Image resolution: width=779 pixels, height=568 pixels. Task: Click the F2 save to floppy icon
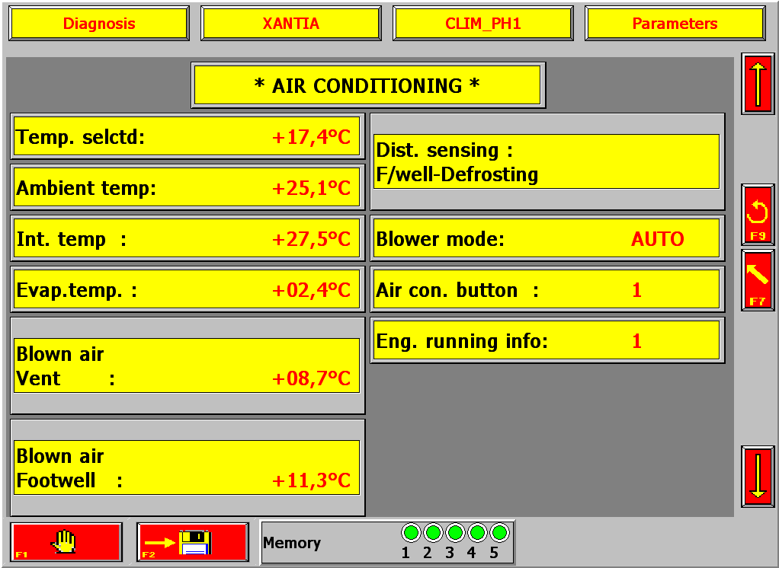tap(193, 542)
